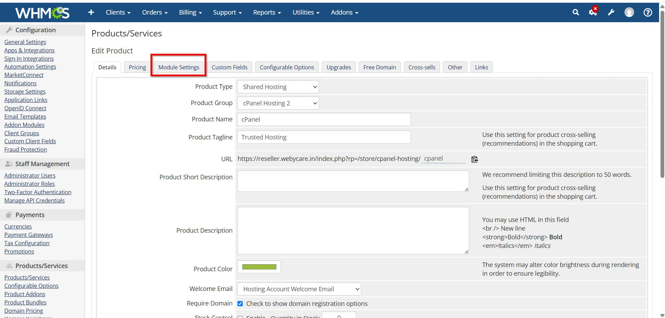Switch to the Custom Fields tab
The height and width of the screenshot is (318, 665).
click(x=230, y=67)
